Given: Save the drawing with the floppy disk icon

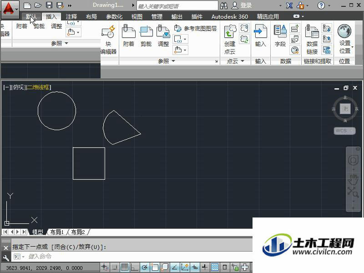Looking at the screenshot, I should (x=49, y=5).
